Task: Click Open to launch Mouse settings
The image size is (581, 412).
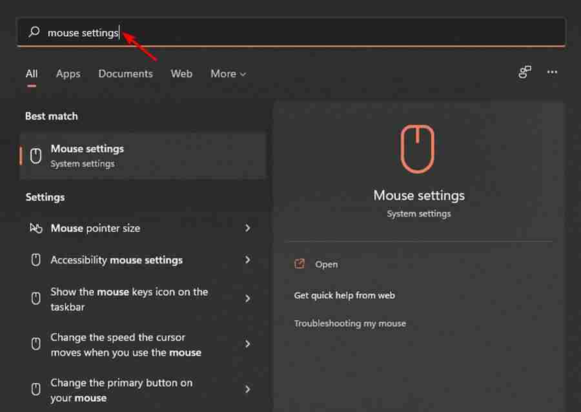Action: tap(326, 263)
